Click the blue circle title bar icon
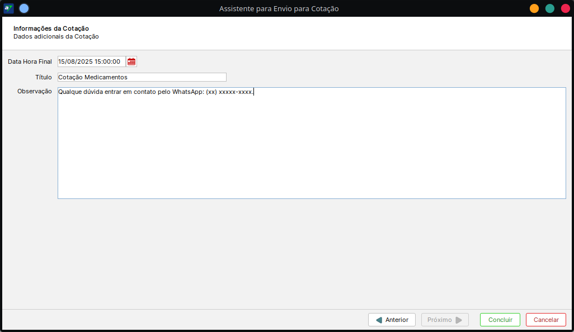This screenshot has width=574, height=332. [24, 8]
